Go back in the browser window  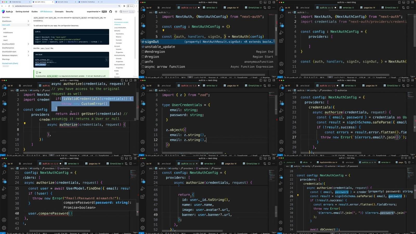(x=2, y=6)
